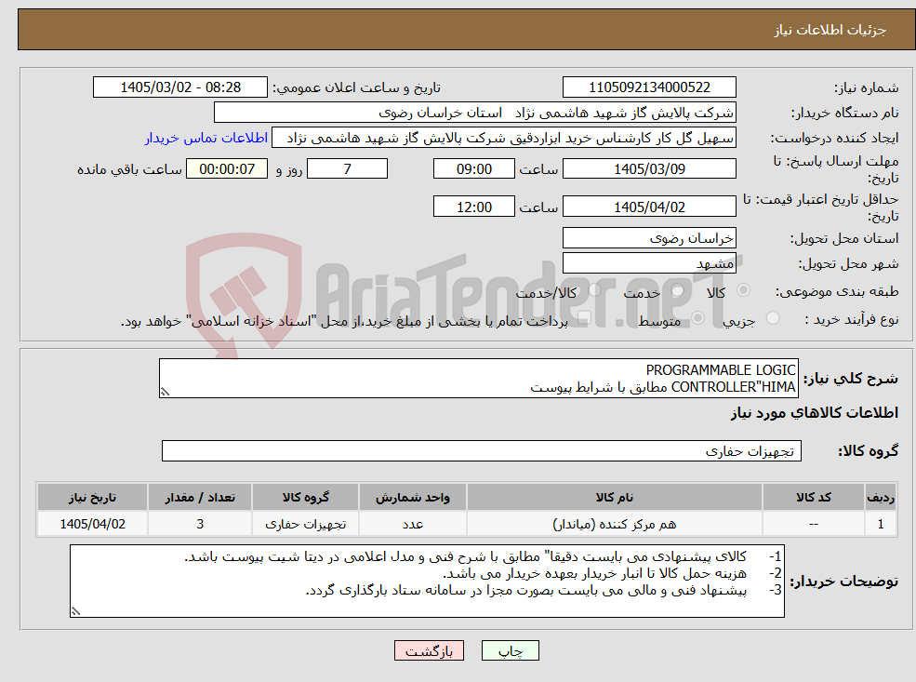Click the quantity cell showing 3
The image size is (916, 682).
[200, 524]
